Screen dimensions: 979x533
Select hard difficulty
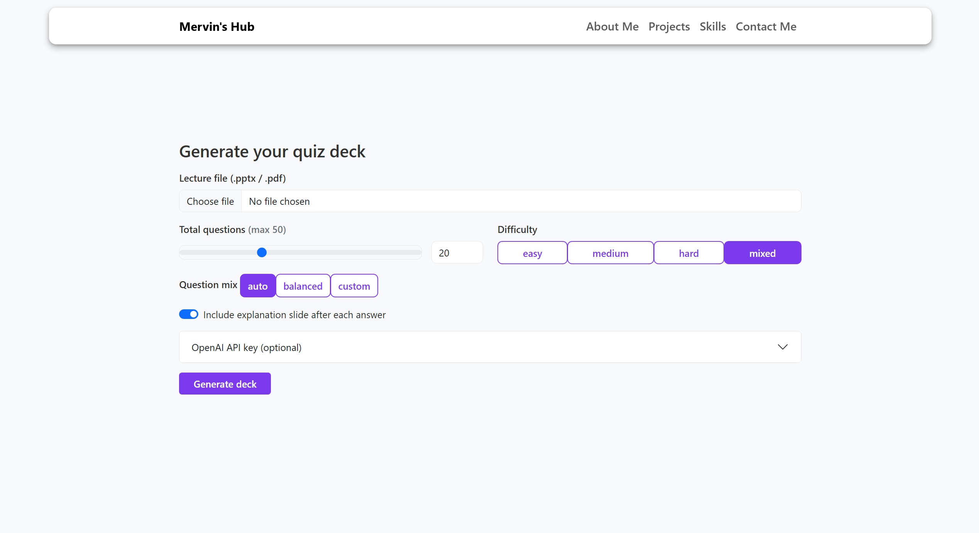(688, 253)
